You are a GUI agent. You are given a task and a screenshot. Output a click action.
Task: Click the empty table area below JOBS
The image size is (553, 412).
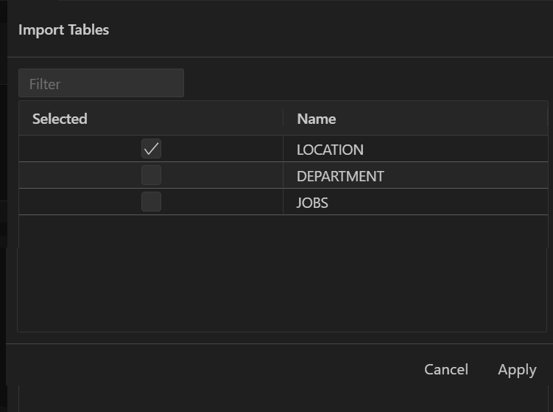283,273
